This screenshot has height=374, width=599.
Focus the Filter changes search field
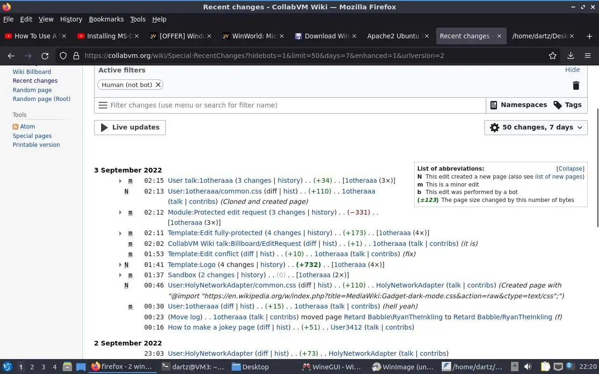click(x=290, y=105)
